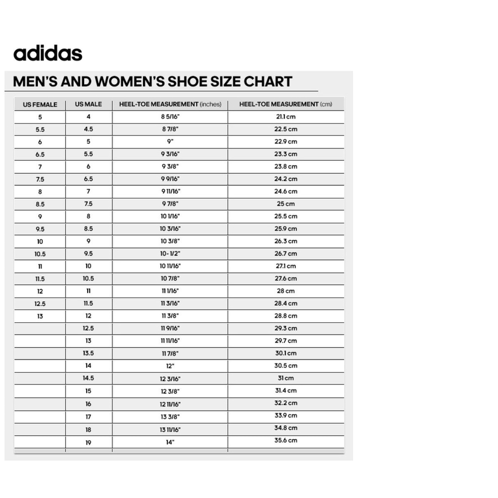This screenshot has width=498, height=498.
Task: Click the Heel-Toe Measurement (inches) header
Action: (170, 104)
